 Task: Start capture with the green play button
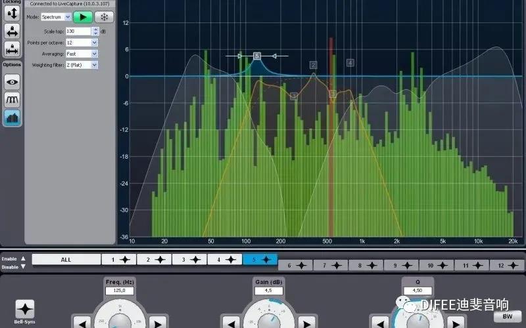[83, 17]
